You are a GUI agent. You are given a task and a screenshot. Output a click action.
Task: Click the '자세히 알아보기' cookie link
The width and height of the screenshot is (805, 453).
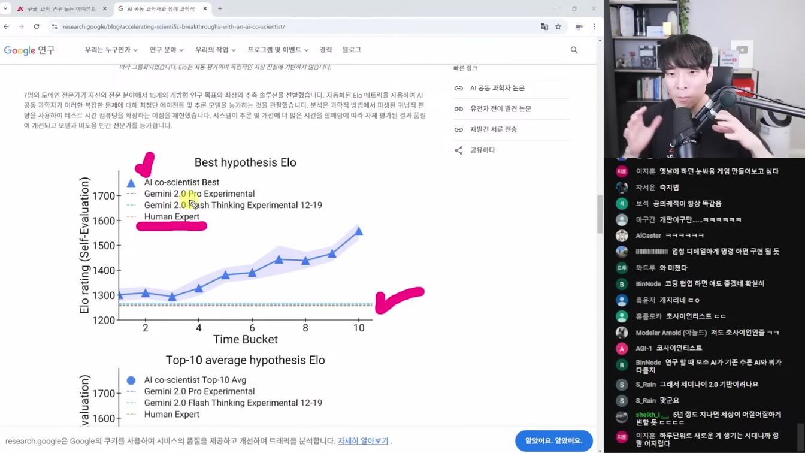tap(363, 441)
